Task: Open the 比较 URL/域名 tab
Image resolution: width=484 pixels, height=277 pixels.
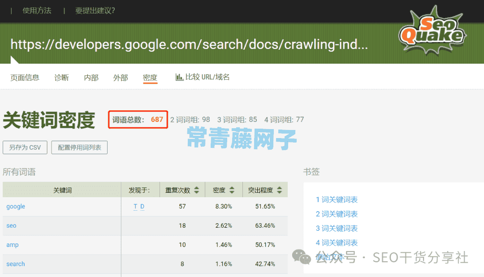Action: [x=203, y=77]
